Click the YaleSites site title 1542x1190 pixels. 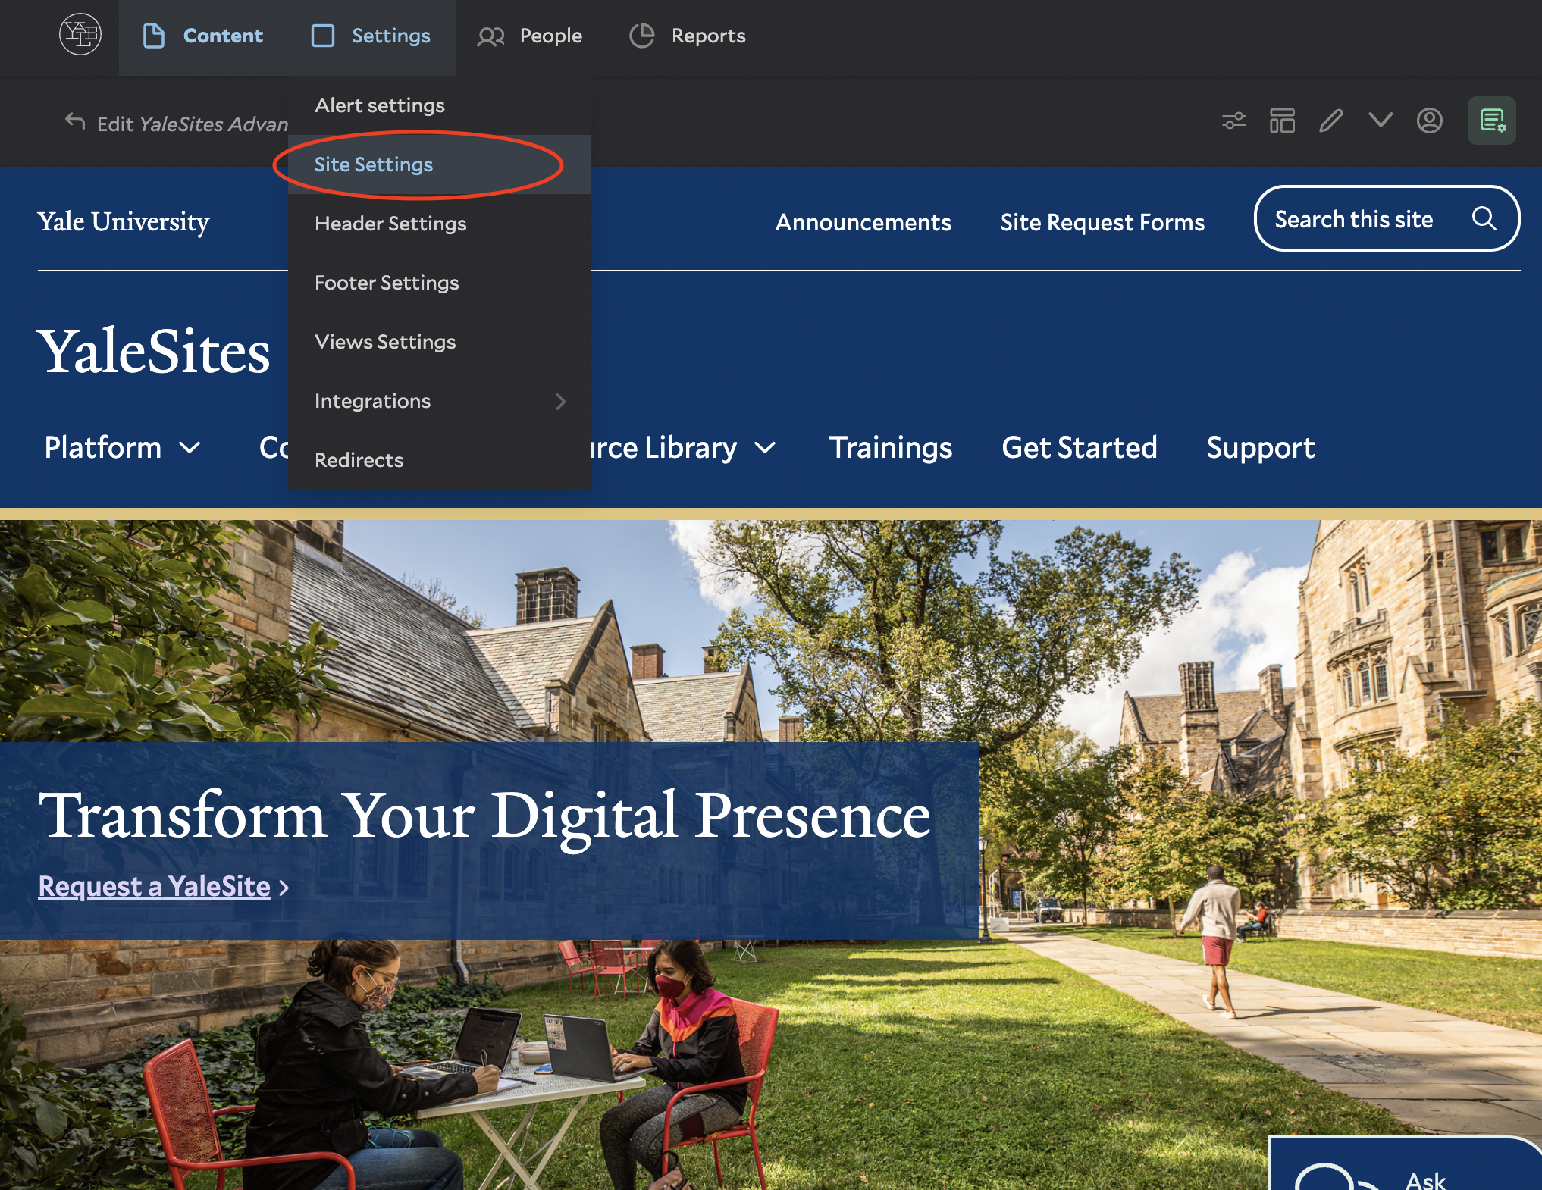pyautogui.click(x=154, y=352)
